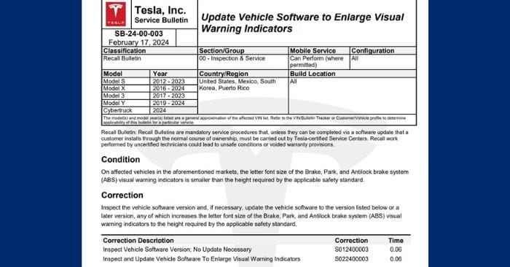Select the Model Y row
510x267 pixels.
pyautogui.click(x=149, y=103)
